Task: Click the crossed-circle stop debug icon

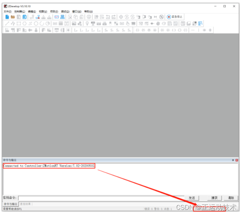Action: pos(161,17)
